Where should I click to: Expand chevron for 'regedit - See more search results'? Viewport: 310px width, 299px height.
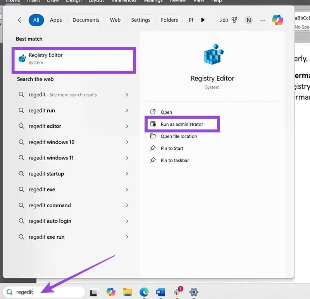click(x=127, y=95)
